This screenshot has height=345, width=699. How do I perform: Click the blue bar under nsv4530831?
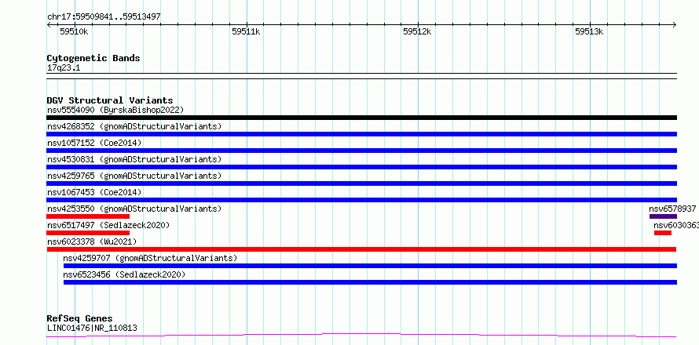361,167
